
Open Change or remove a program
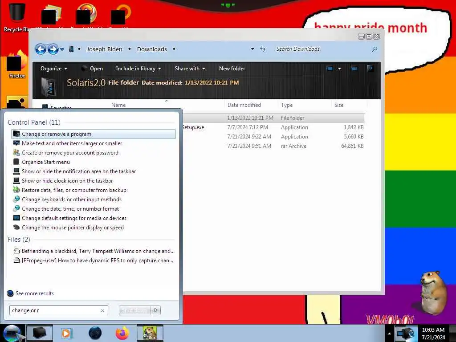(94, 134)
